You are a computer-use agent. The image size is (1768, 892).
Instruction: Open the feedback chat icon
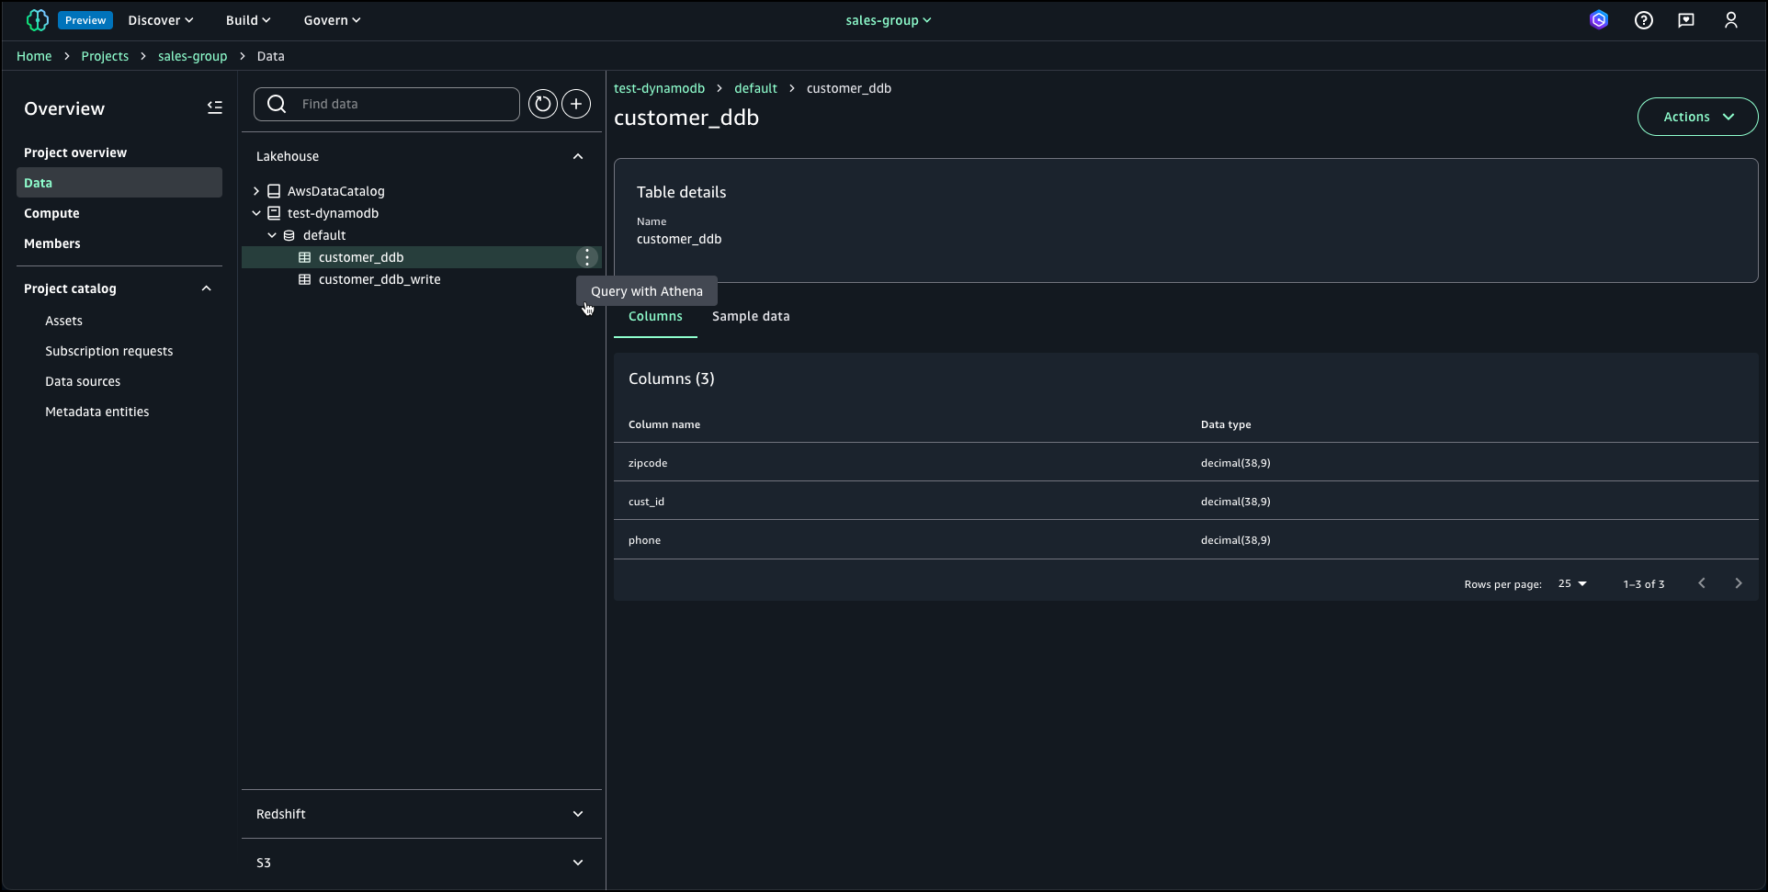coord(1686,20)
